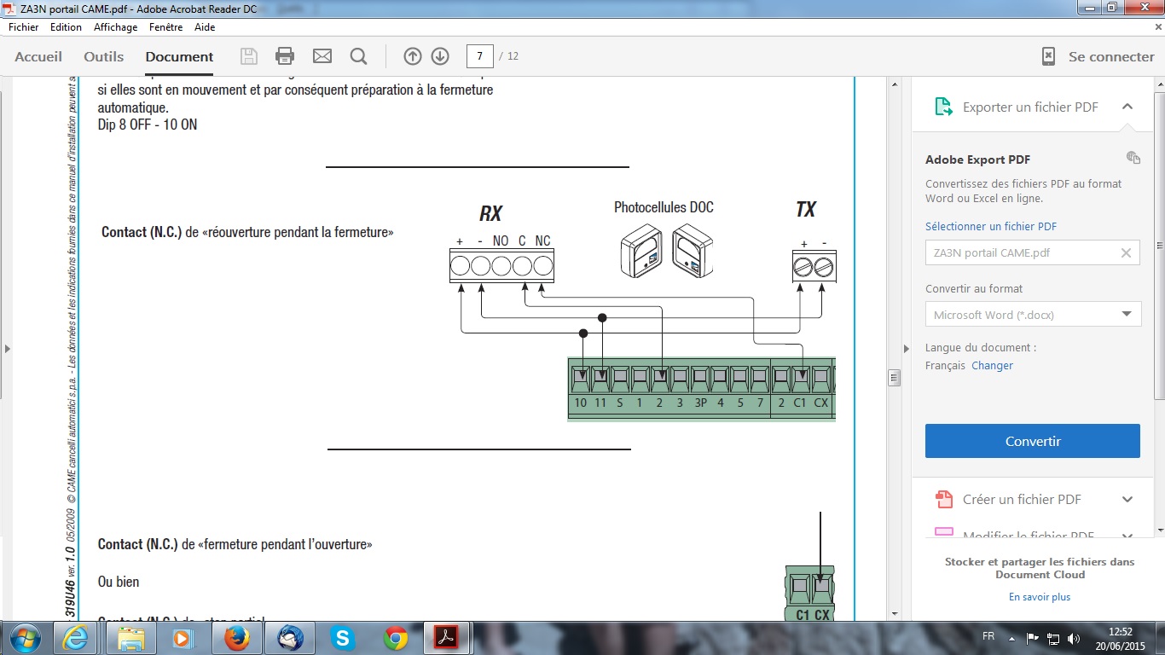This screenshot has height=655, width=1165.
Task: Collapse the right tools pane arrow
Action: click(906, 348)
